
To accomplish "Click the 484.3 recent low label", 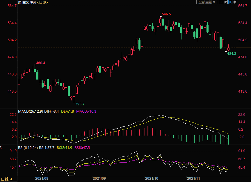I will pyautogui.click(x=231, y=54).
